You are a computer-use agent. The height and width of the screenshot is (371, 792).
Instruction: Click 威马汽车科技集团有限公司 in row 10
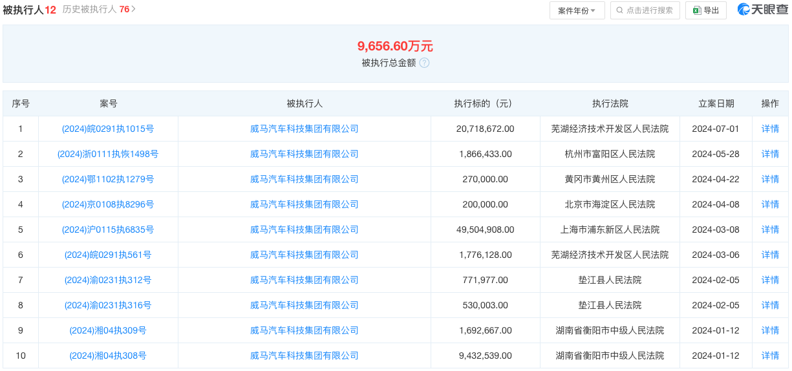pos(305,355)
